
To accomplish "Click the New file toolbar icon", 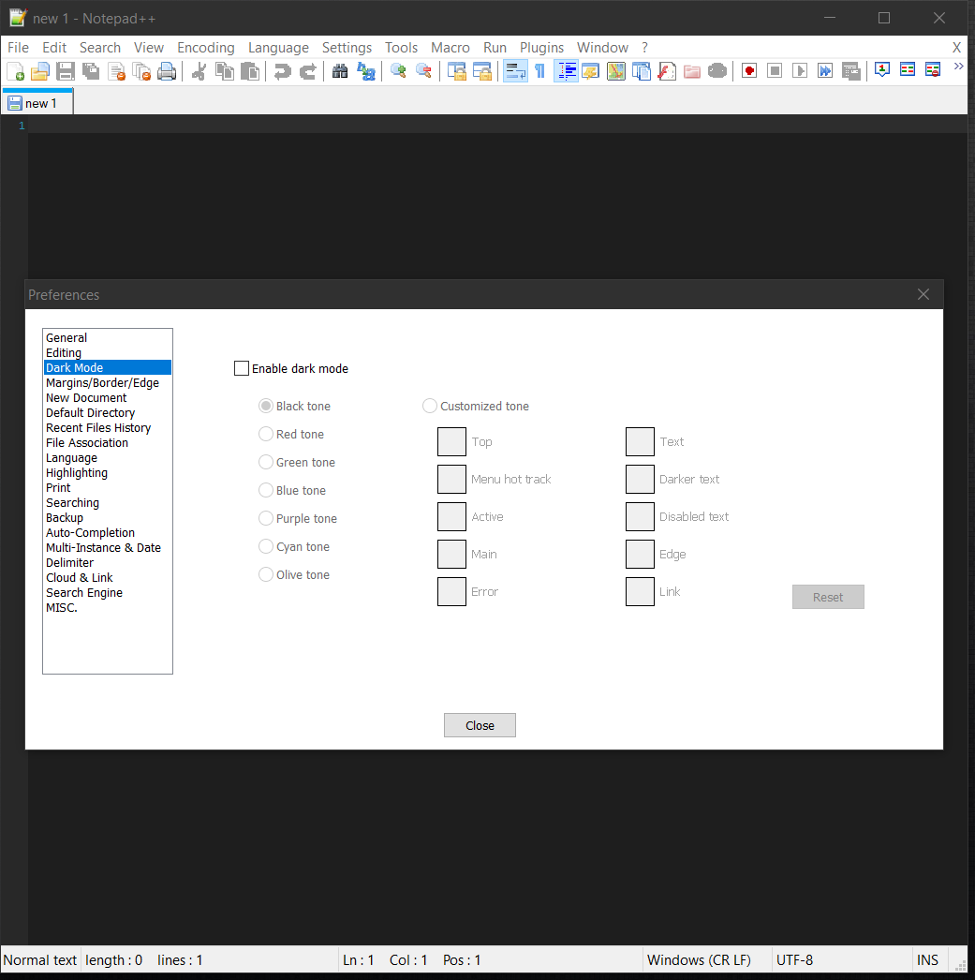I will coord(15,71).
